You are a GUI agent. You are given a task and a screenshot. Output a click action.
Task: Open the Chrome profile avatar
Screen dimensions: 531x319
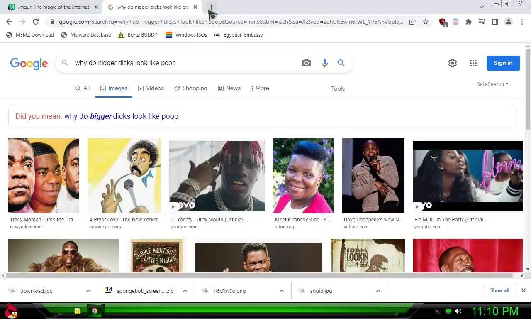pyautogui.click(x=509, y=22)
